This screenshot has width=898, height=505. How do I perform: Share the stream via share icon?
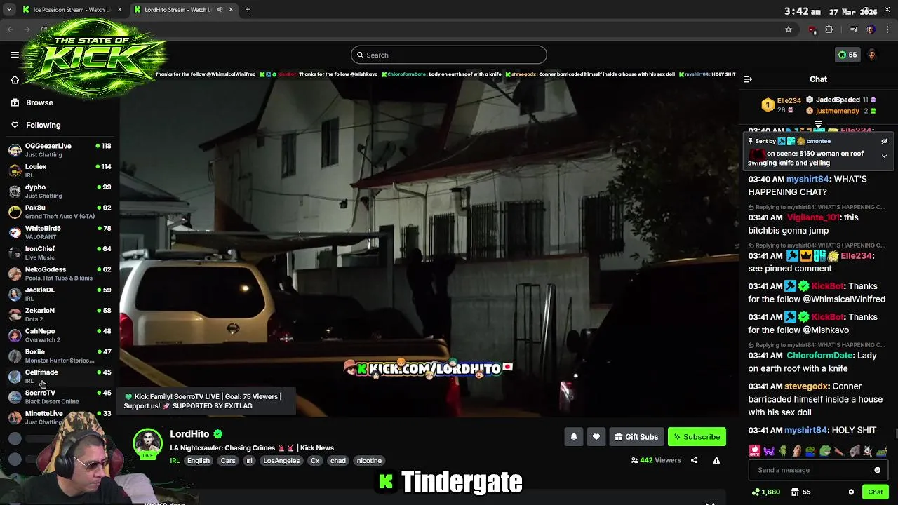click(x=694, y=460)
